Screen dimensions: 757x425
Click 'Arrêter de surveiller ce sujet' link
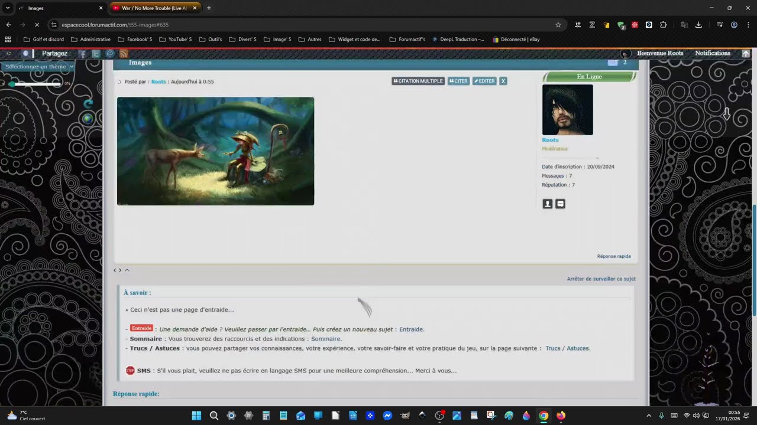coord(601,279)
